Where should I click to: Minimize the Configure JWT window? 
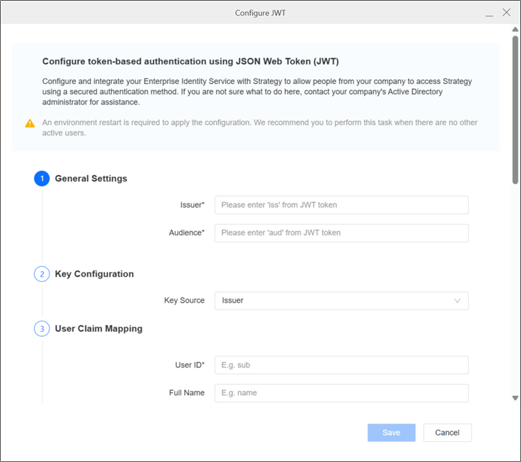[x=489, y=13]
